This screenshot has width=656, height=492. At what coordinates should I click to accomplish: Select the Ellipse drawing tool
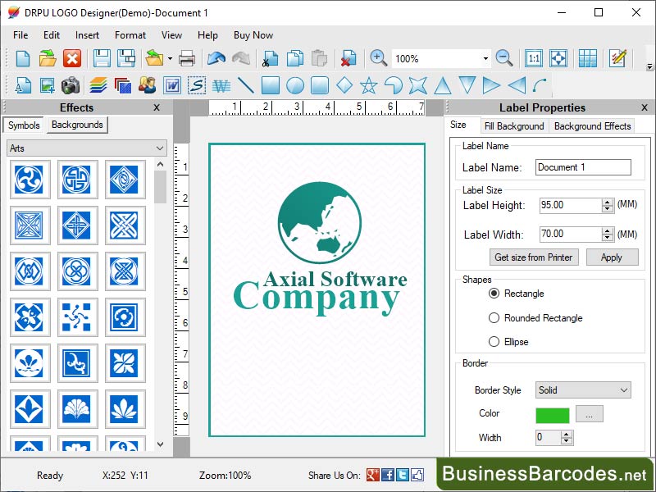[x=295, y=84]
